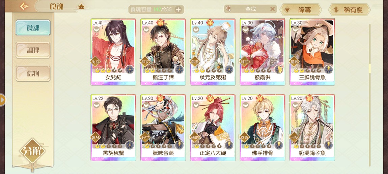Toggle the minus marker on 三鮮脫骨魚 card
388x174 pixels.
[x=295, y=29]
